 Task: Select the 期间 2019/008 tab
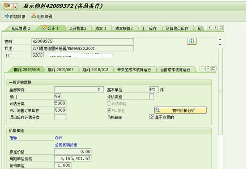pyautogui.click(x=26, y=70)
